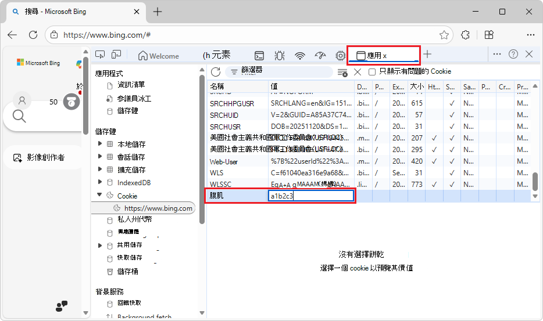
Task: Click the Microsoft Bing logo
Action: pos(38,63)
